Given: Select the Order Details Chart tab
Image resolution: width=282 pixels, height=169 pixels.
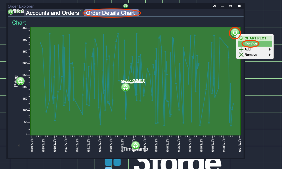Looking at the screenshot, I should 110,13.
